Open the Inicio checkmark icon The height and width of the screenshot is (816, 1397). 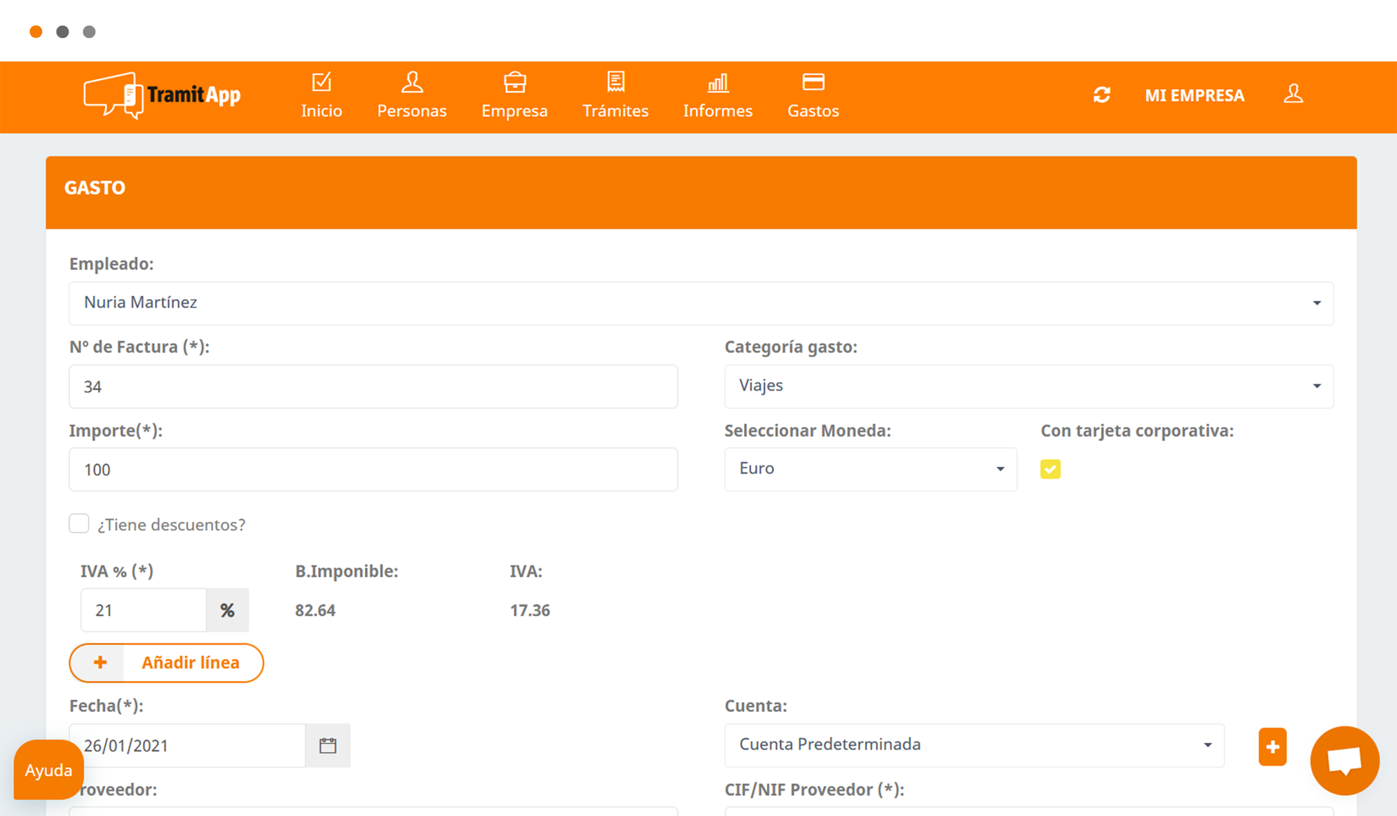(x=321, y=82)
